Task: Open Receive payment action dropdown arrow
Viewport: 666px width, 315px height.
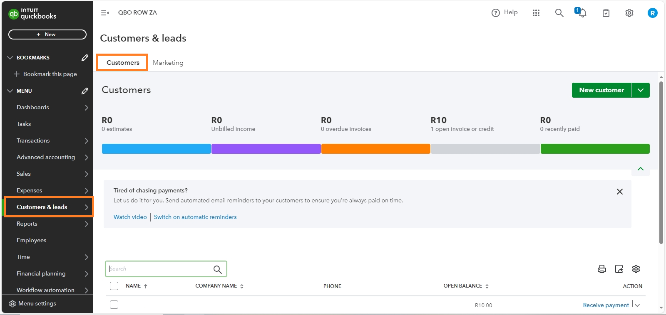Action: [x=637, y=305]
